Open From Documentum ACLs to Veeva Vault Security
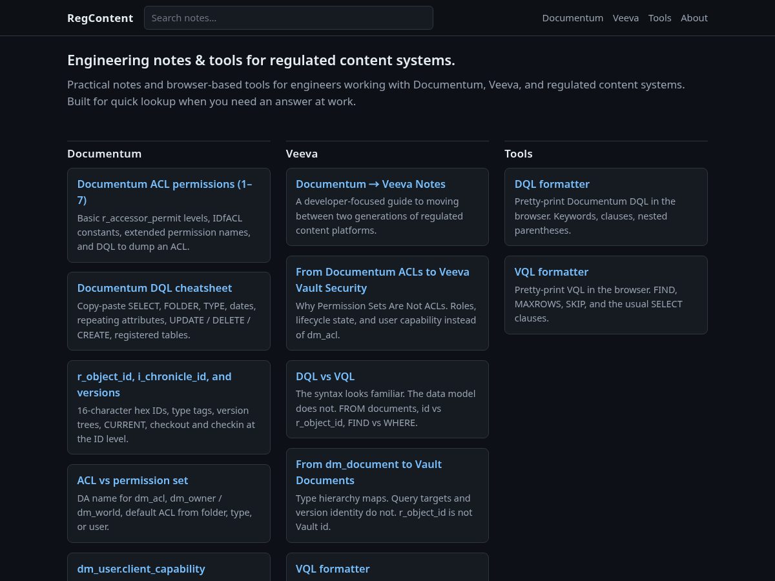The height and width of the screenshot is (581, 775). click(x=387, y=303)
